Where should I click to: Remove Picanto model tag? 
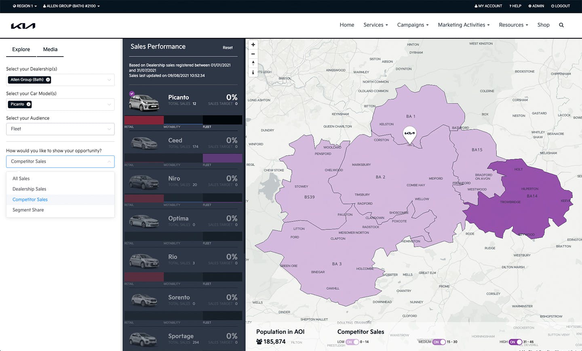coord(29,104)
